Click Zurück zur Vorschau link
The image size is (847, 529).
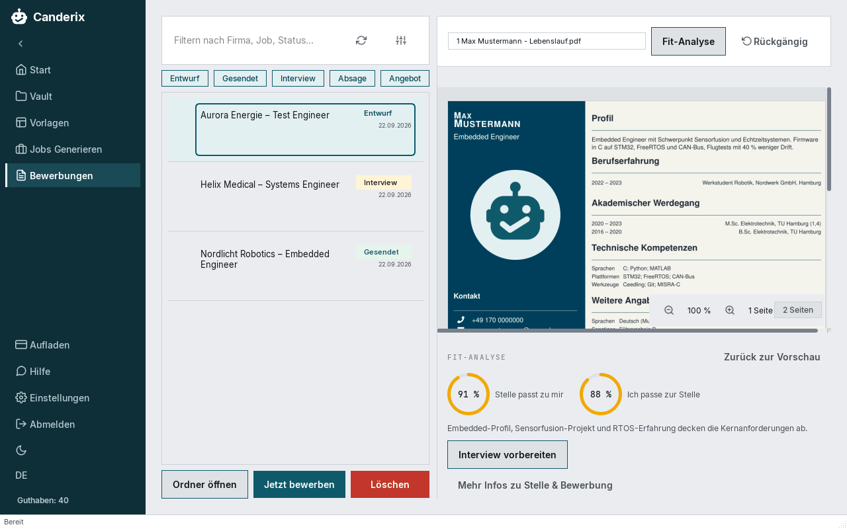(x=772, y=357)
